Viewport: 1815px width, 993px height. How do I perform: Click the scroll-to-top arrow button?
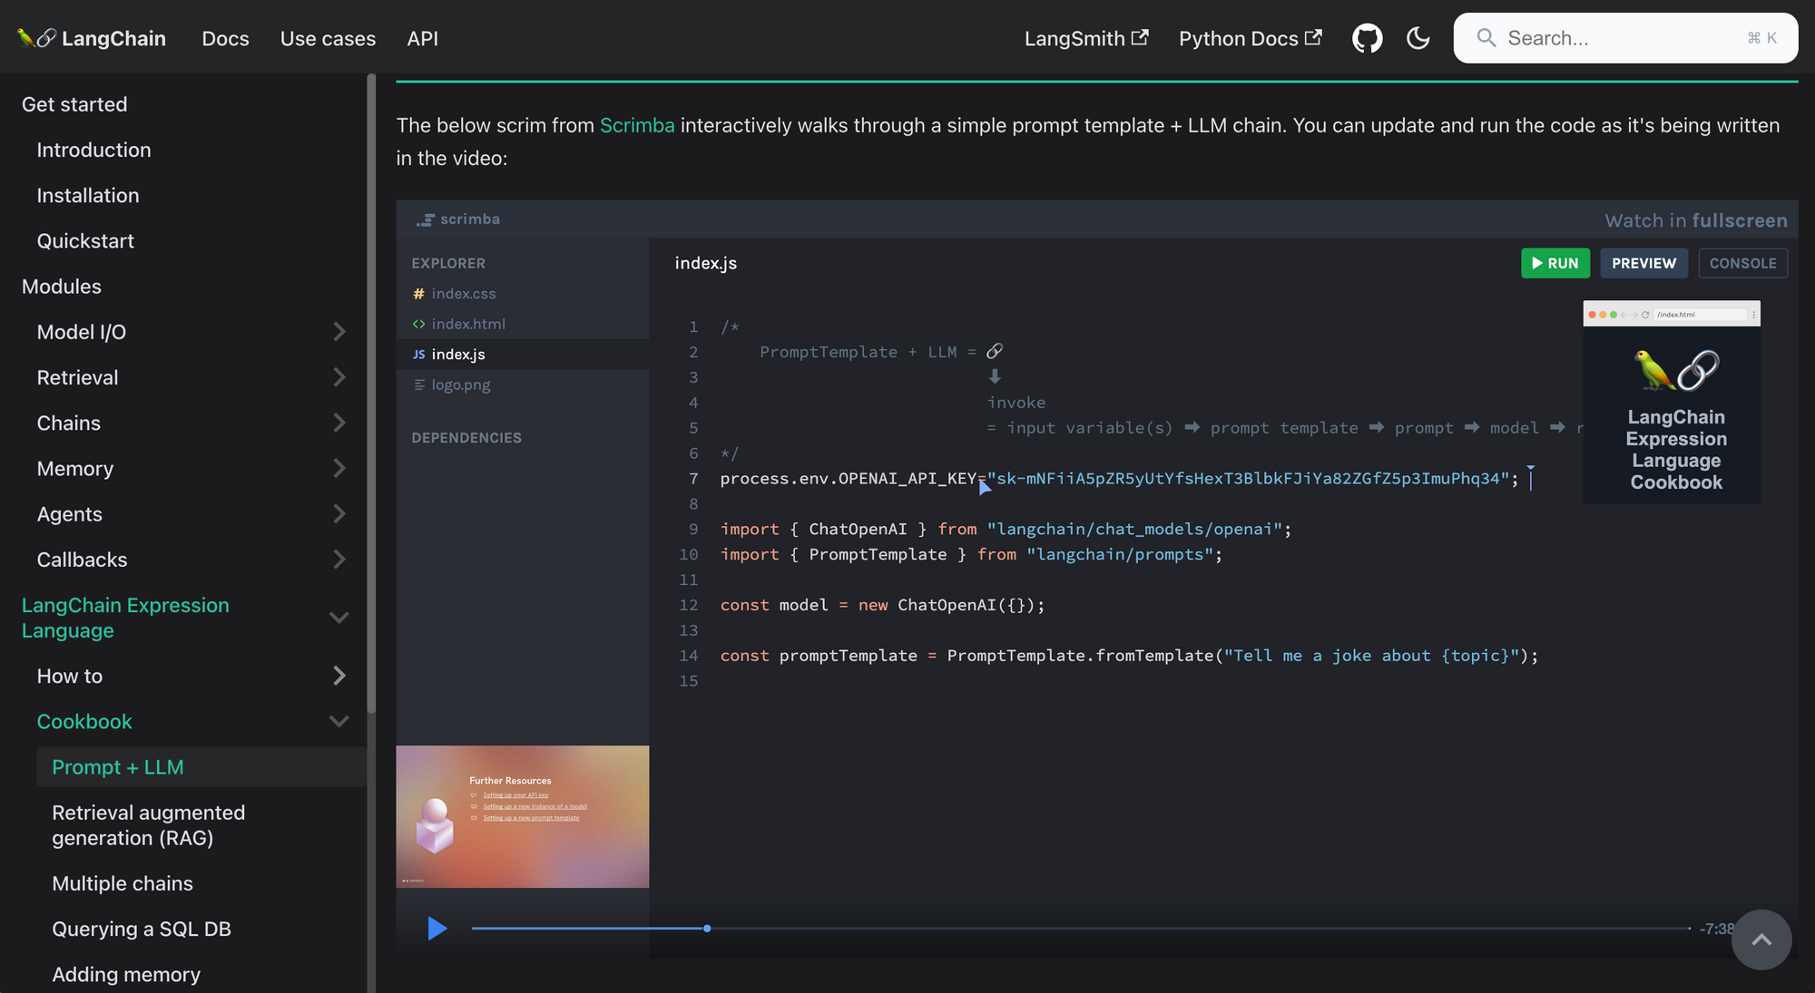(x=1761, y=939)
